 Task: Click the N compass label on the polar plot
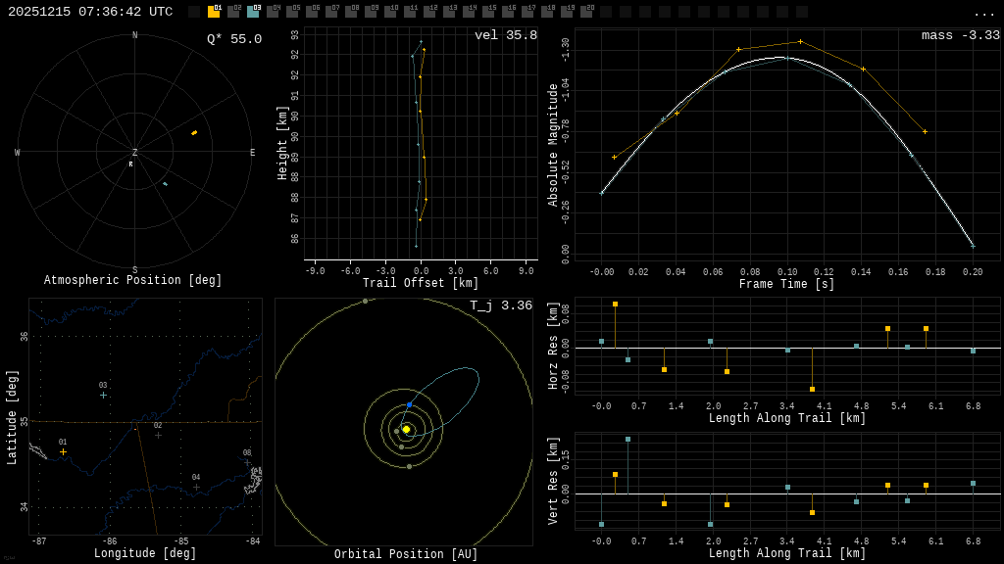point(134,35)
